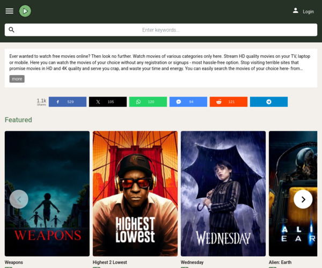
Task: Open the Highest 2 Lowest poster
Action: point(135,193)
